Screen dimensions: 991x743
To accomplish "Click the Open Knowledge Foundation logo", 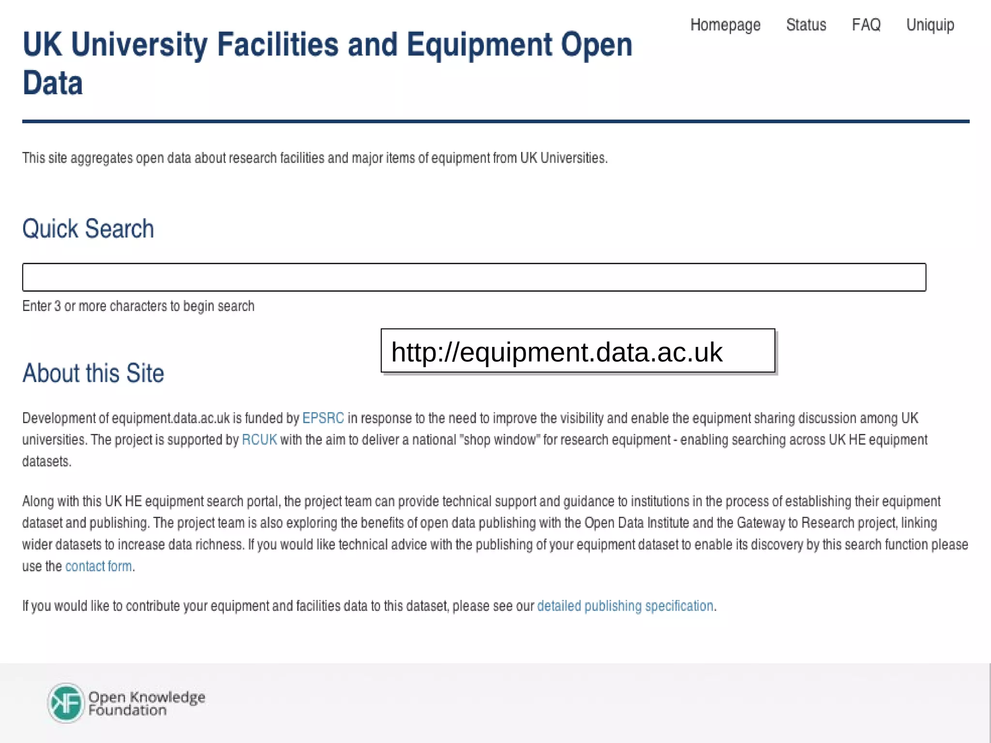I will click(126, 703).
